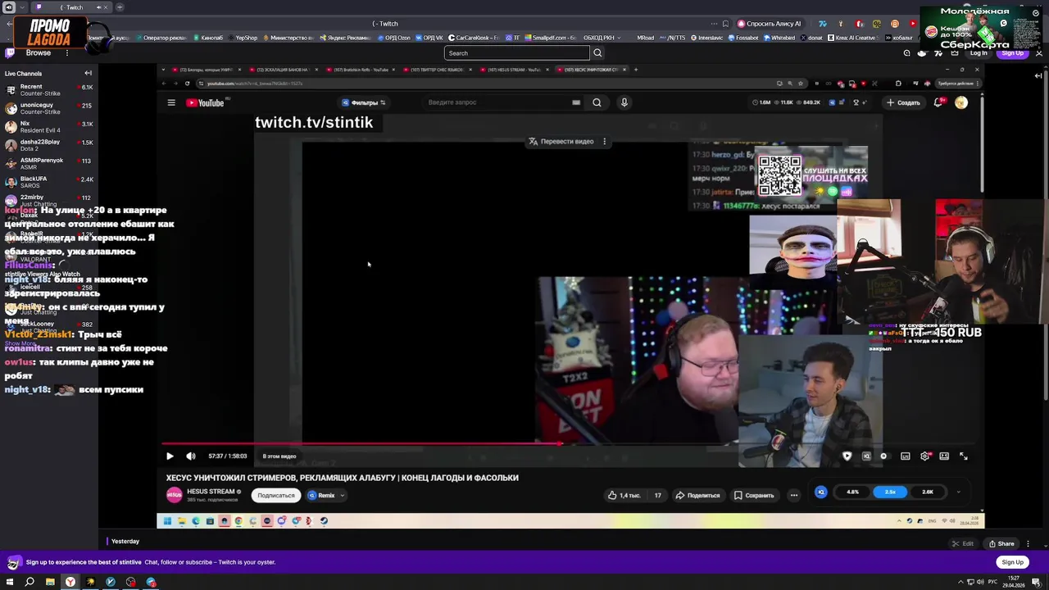Click the В этом видео chapter label

(279, 456)
